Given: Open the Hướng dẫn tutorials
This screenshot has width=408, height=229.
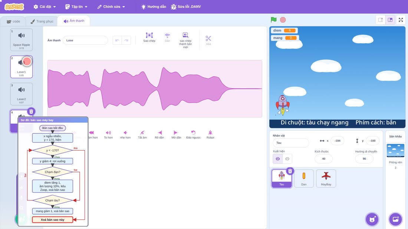Looking at the screenshot, I should click(154, 7).
